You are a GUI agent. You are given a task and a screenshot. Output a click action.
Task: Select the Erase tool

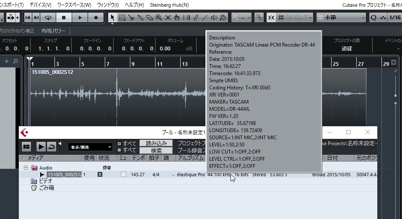click(150, 18)
